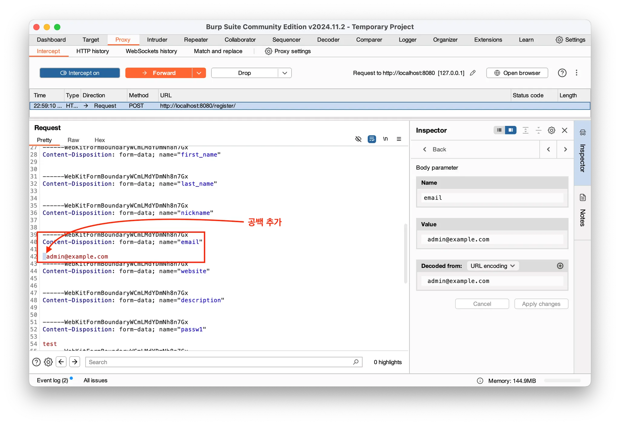The width and height of the screenshot is (620, 425).
Task: Open the URL encoding dropdown
Action: (x=493, y=266)
